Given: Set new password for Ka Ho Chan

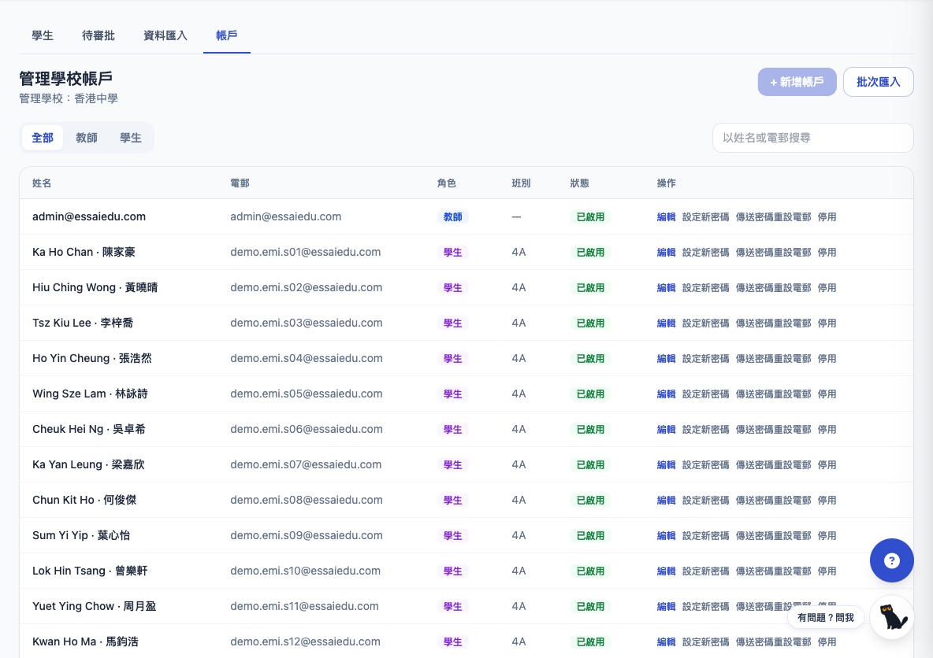Looking at the screenshot, I should (706, 252).
